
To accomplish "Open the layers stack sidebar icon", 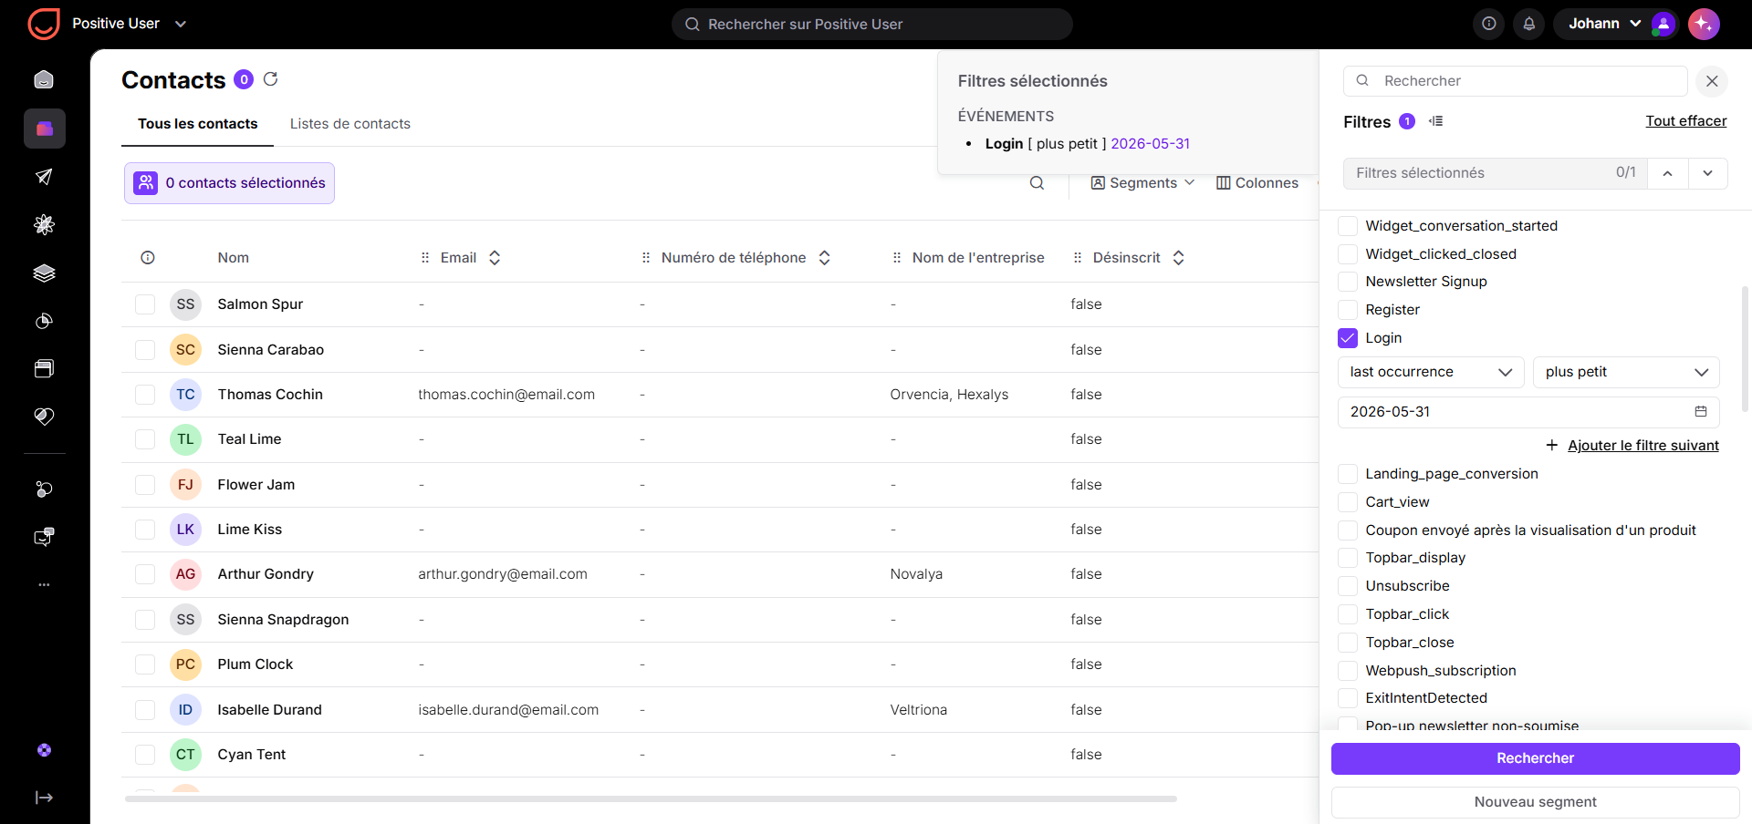I will click(x=44, y=273).
